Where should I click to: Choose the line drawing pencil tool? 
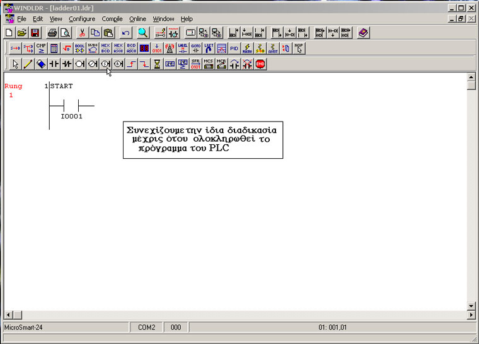tap(28, 64)
